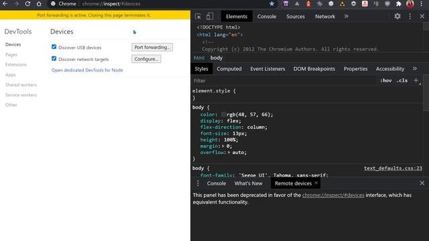Open the home page icon
The image size is (429, 241).
39,4
